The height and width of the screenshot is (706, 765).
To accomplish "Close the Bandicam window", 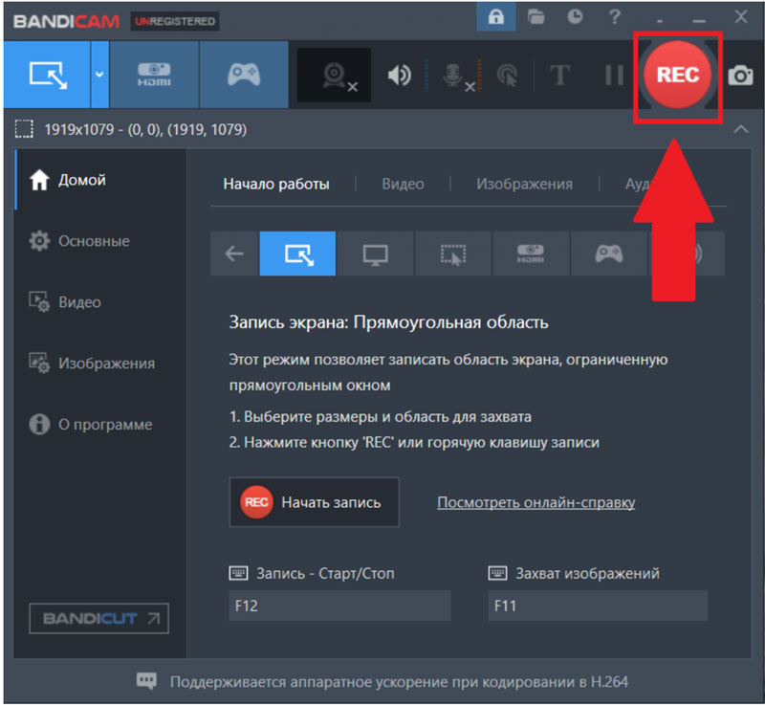I will [740, 17].
